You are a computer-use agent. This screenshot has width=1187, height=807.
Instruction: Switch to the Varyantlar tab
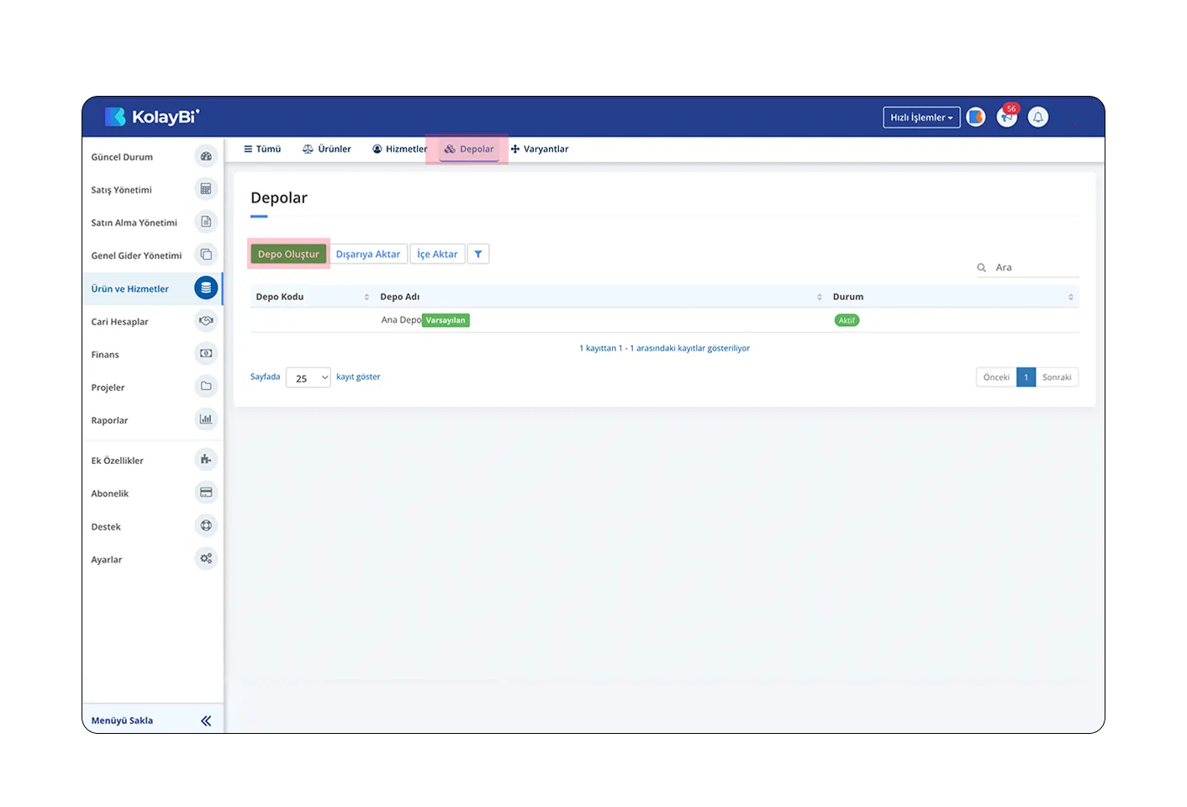click(540, 149)
